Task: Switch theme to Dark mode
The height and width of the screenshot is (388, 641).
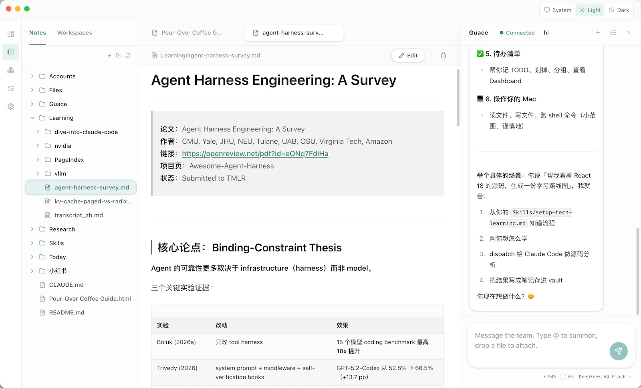Action: coord(619,10)
